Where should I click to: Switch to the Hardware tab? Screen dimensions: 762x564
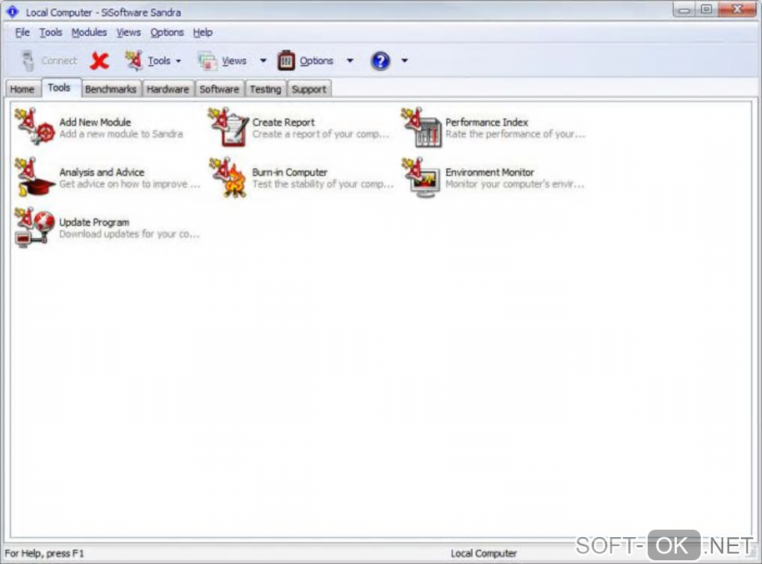tap(167, 90)
